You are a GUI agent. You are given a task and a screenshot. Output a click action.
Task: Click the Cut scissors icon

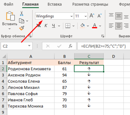click(22, 13)
